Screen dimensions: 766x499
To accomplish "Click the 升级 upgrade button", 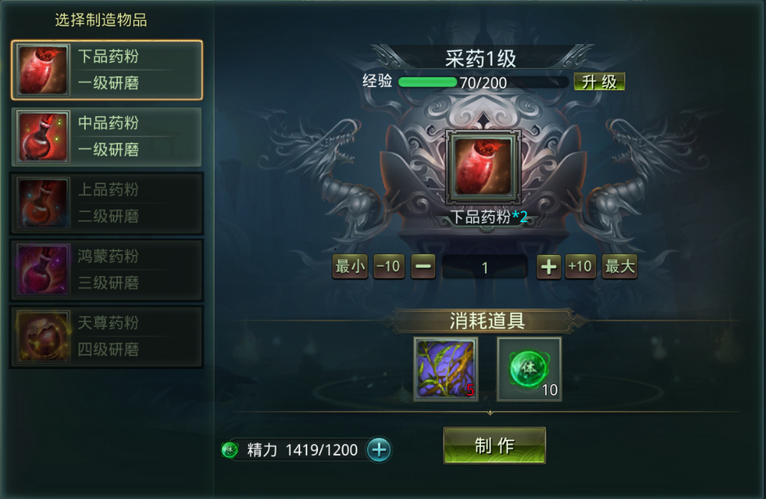I will tap(599, 82).
